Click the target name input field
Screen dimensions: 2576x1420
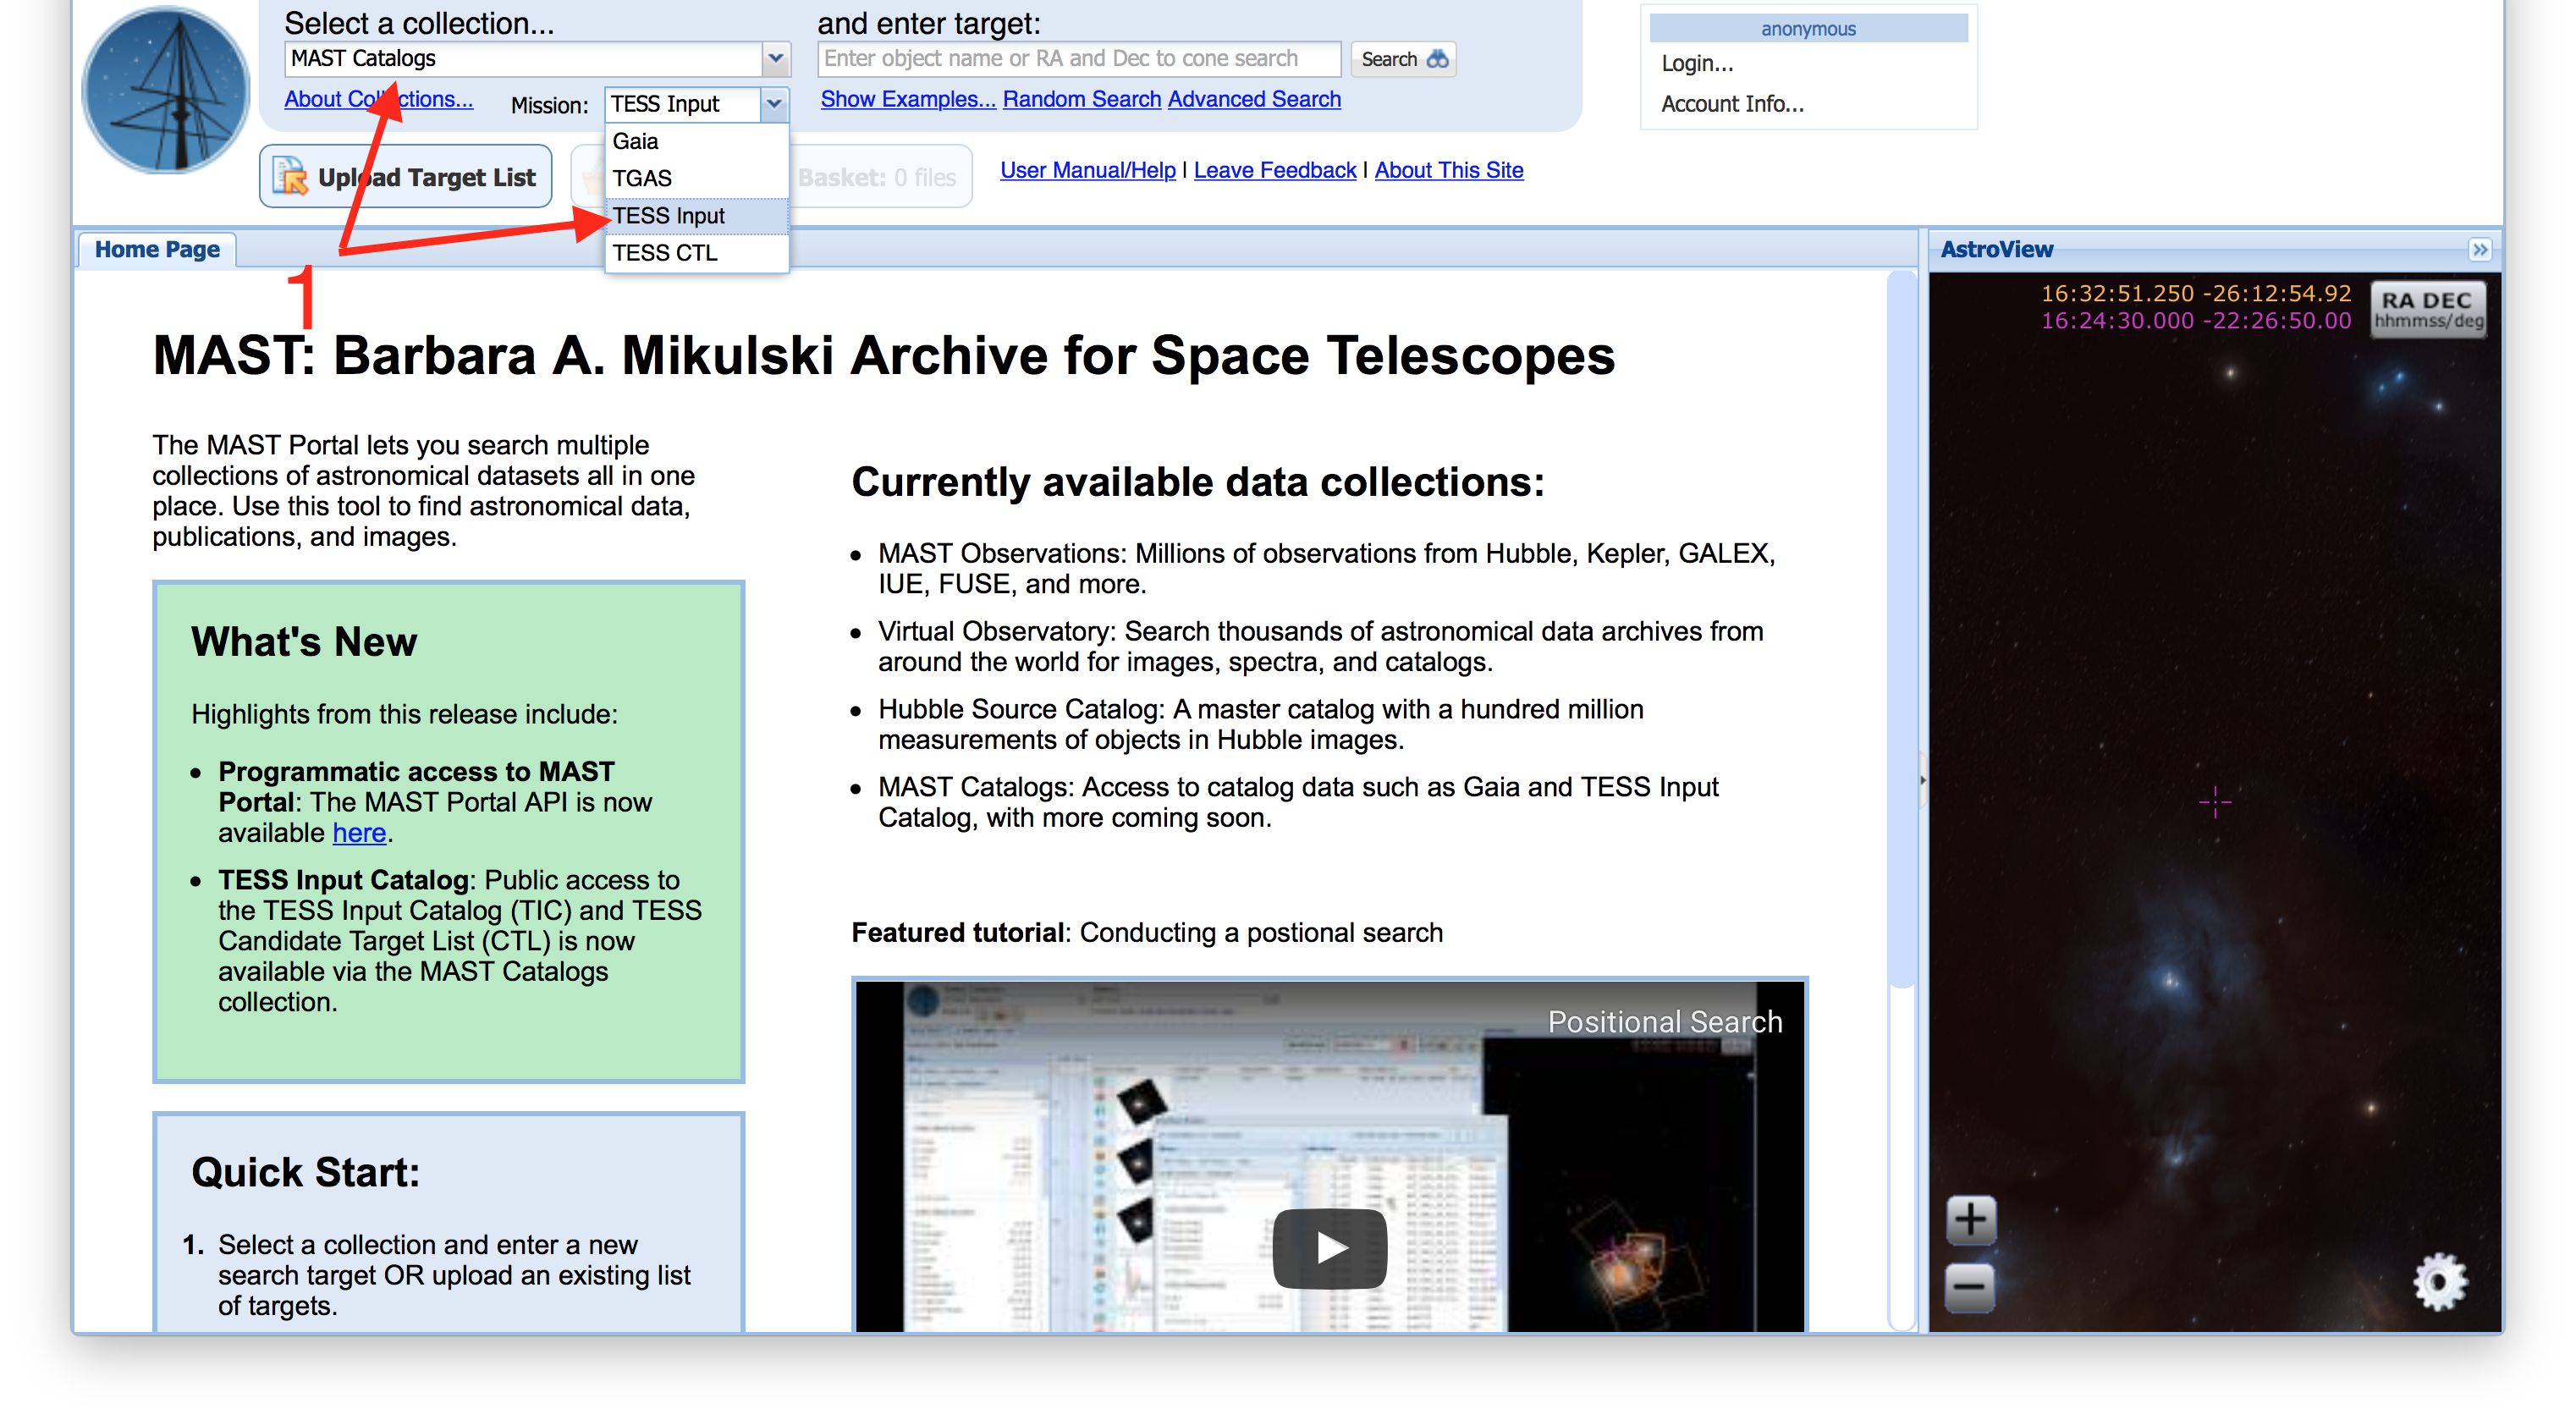1078,59
